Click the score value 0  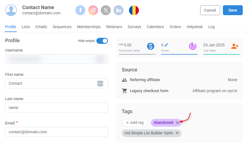click(162, 45)
